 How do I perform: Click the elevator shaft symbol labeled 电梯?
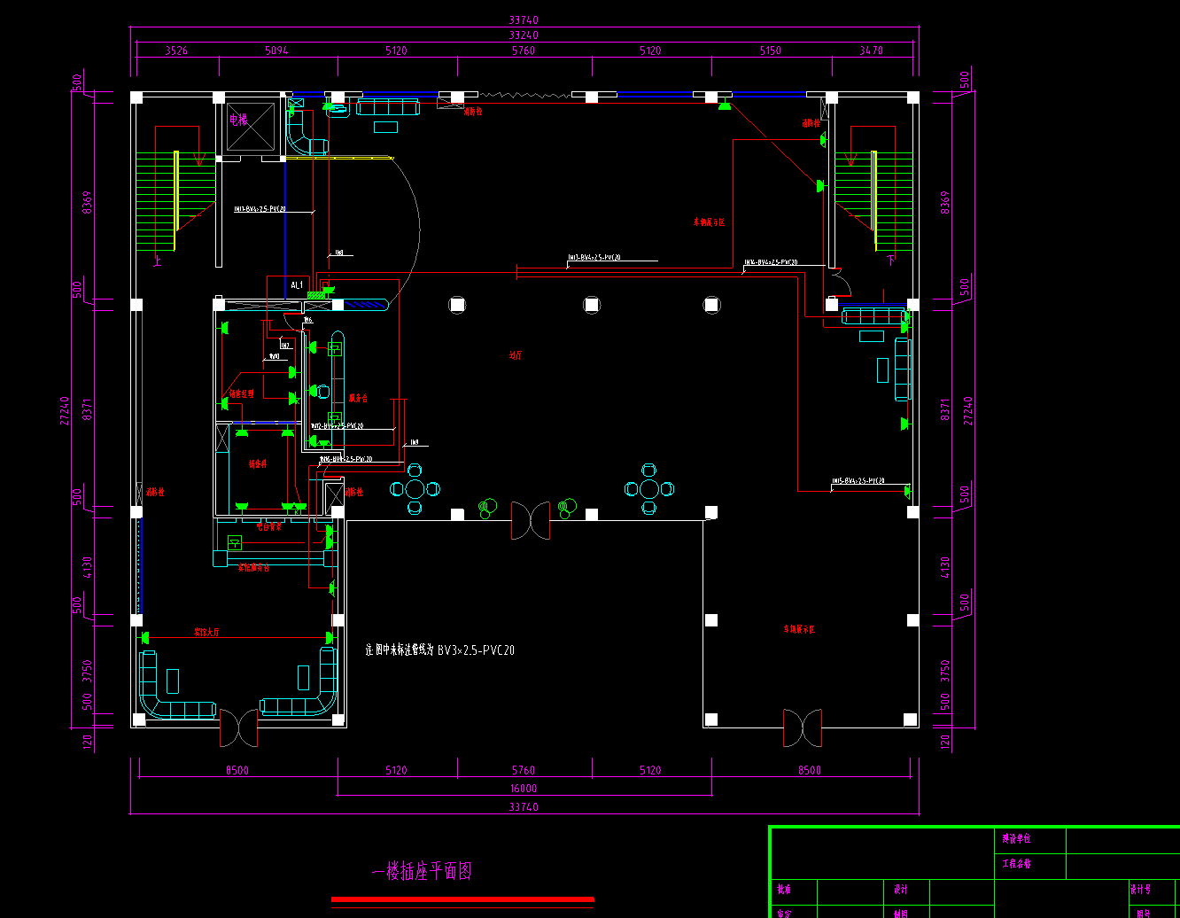(251, 128)
